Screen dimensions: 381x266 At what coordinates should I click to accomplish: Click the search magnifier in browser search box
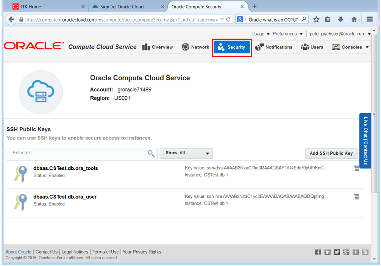coord(304,19)
